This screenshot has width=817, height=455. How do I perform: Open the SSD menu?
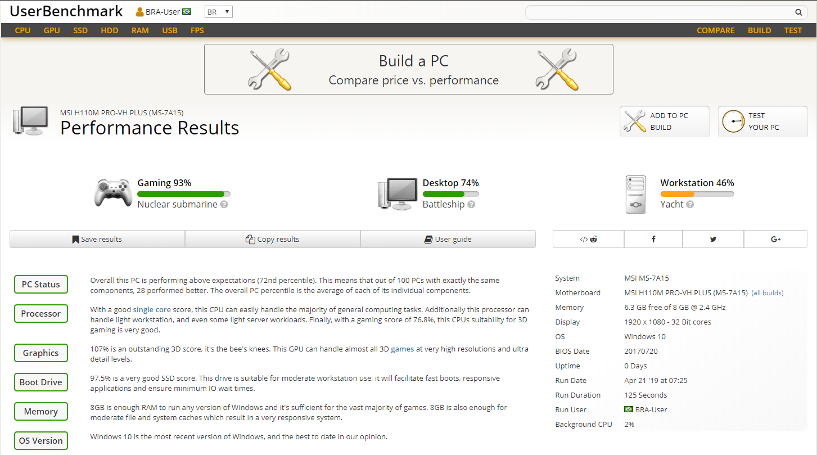80,30
